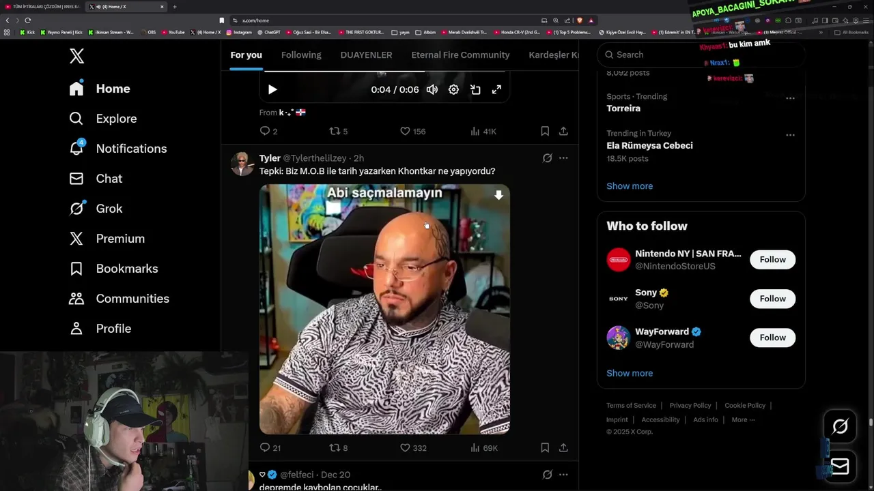Open Explore from the sidebar
The height and width of the screenshot is (491, 874).
click(103, 119)
